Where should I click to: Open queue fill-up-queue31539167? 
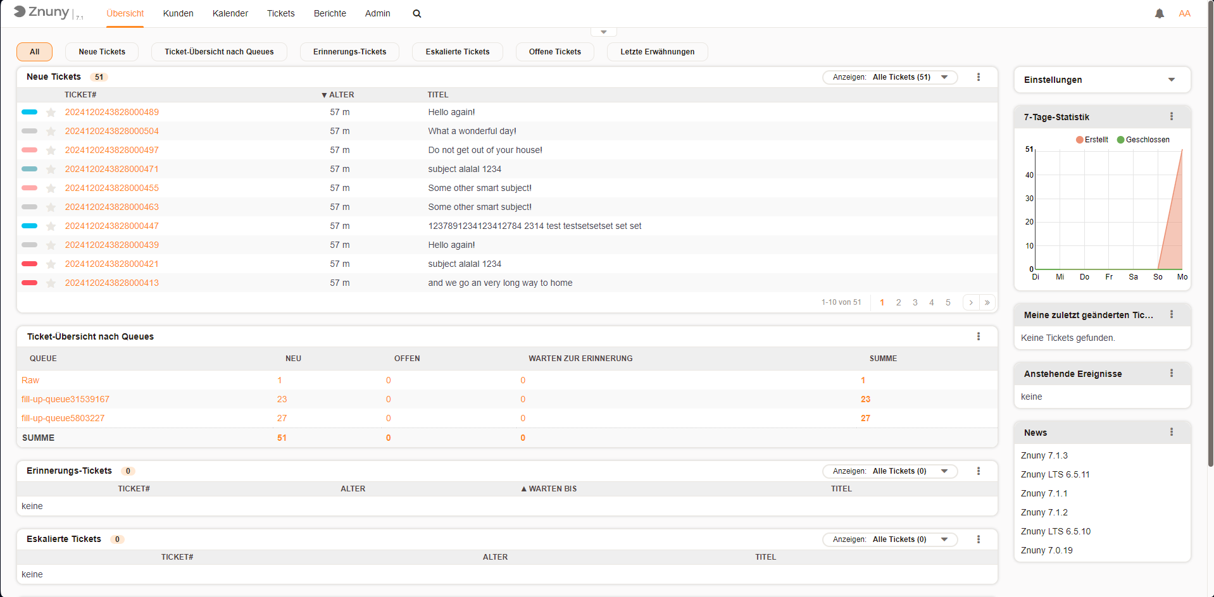coord(65,399)
